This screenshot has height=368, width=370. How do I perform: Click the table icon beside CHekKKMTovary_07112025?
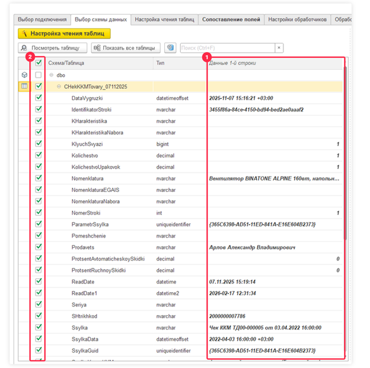click(x=24, y=87)
